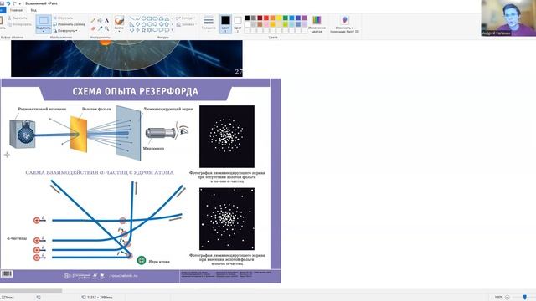The width and height of the screenshot is (536, 301).
Task: Select the Five-point star shape
Action: (143, 30)
